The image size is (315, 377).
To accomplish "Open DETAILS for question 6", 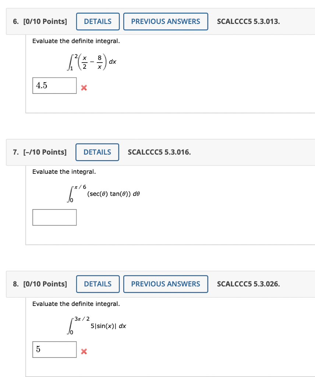I will click(x=98, y=21).
